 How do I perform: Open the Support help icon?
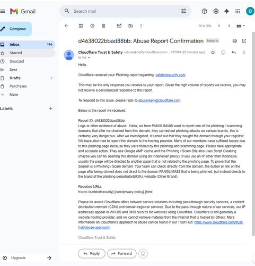[204, 11]
